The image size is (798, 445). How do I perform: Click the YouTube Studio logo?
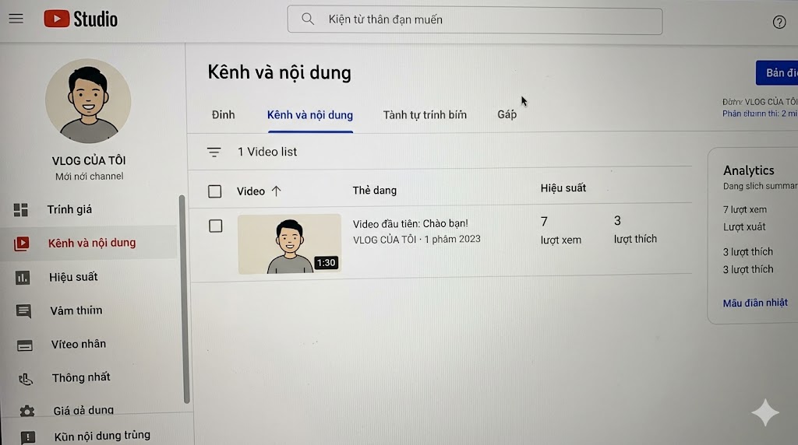click(x=80, y=19)
